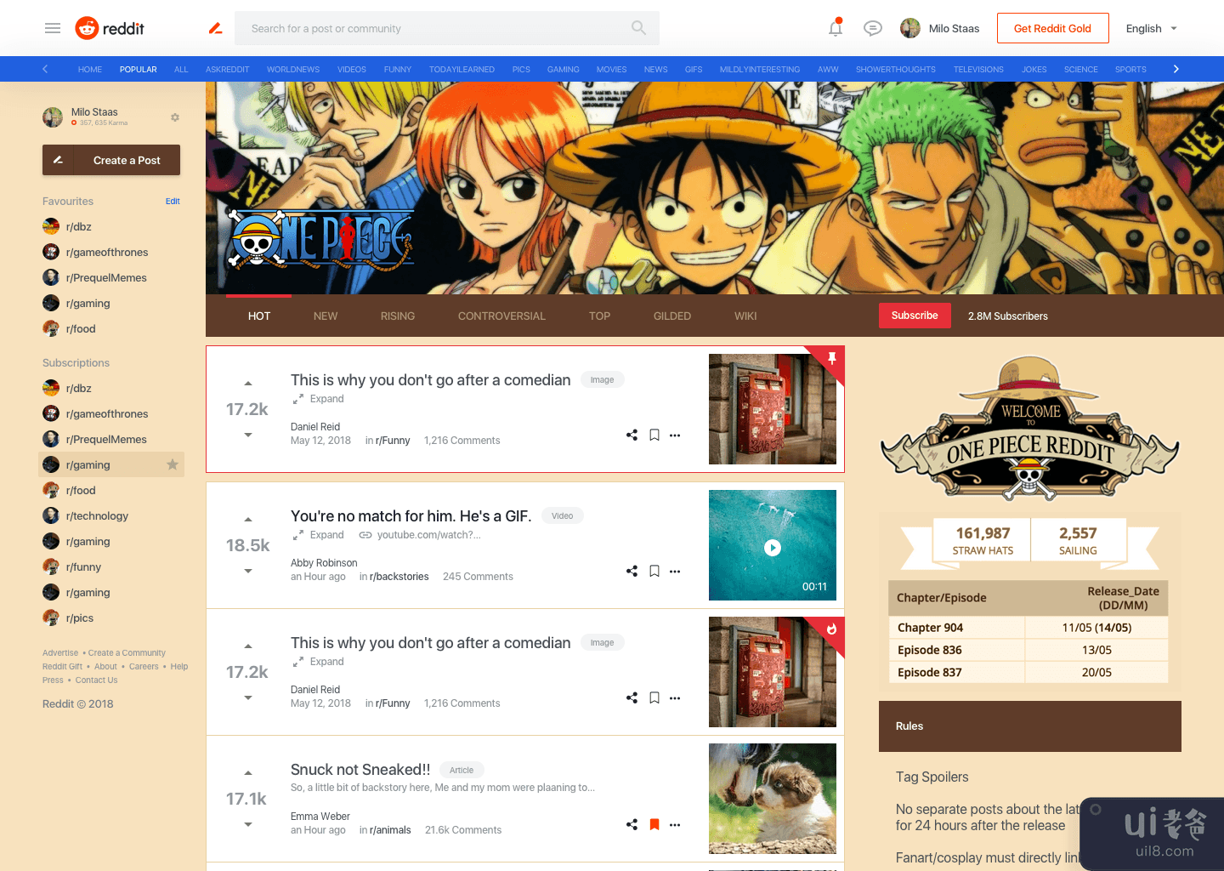Screen dimensions: 1224x871
Task: Click Get Reddit Gold button
Action: click(x=1052, y=28)
